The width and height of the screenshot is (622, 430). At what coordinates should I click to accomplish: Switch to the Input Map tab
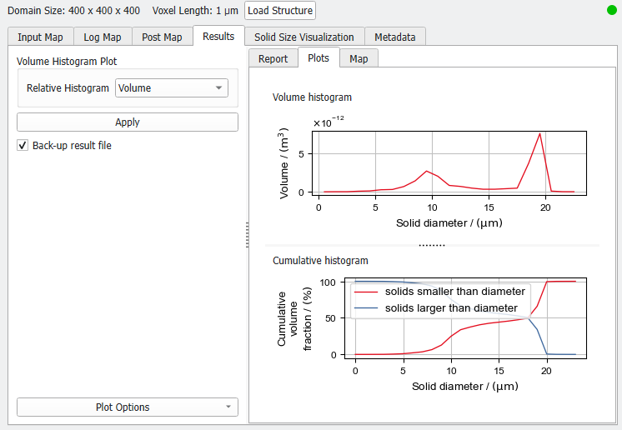[x=41, y=37]
